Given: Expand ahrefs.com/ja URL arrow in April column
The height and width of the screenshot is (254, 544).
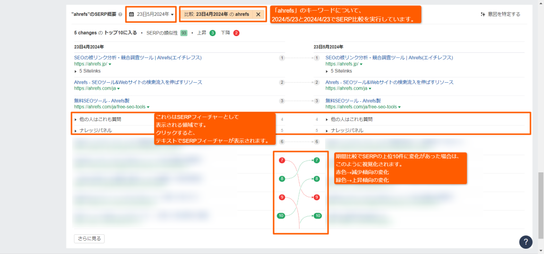Looking at the screenshot, I should pos(118,89).
